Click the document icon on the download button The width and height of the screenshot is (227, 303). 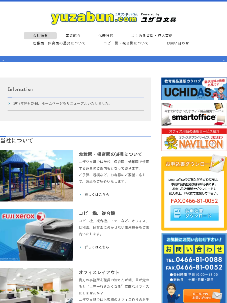pyautogui.click(x=178, y=214)
